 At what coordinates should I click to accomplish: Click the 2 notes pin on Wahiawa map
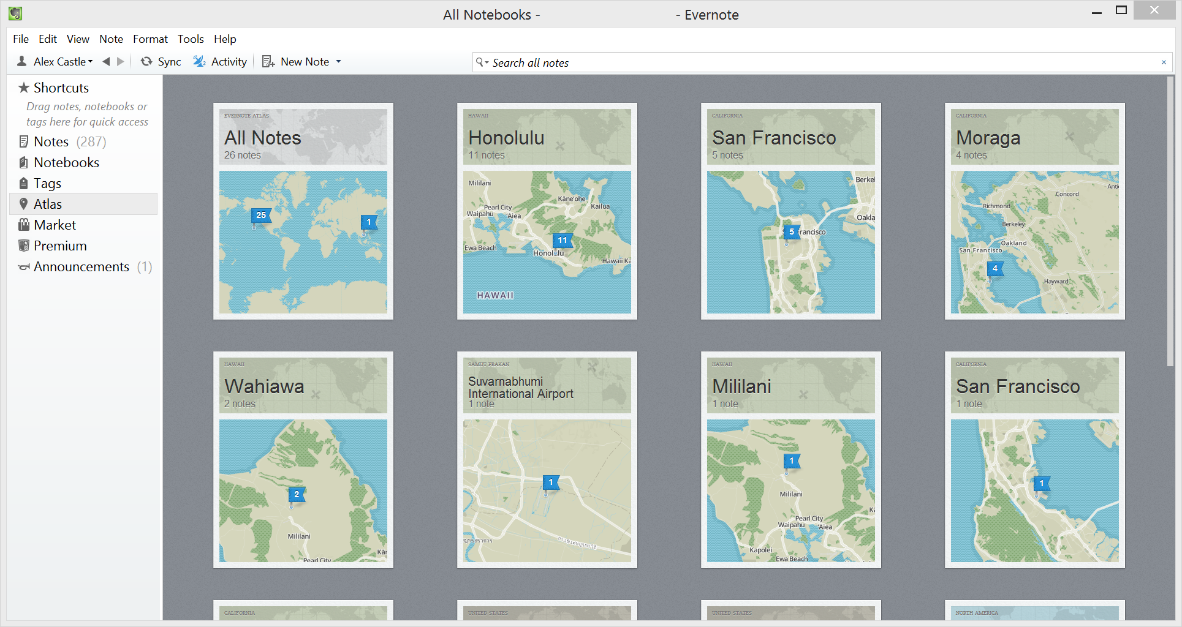click(297, 496)
